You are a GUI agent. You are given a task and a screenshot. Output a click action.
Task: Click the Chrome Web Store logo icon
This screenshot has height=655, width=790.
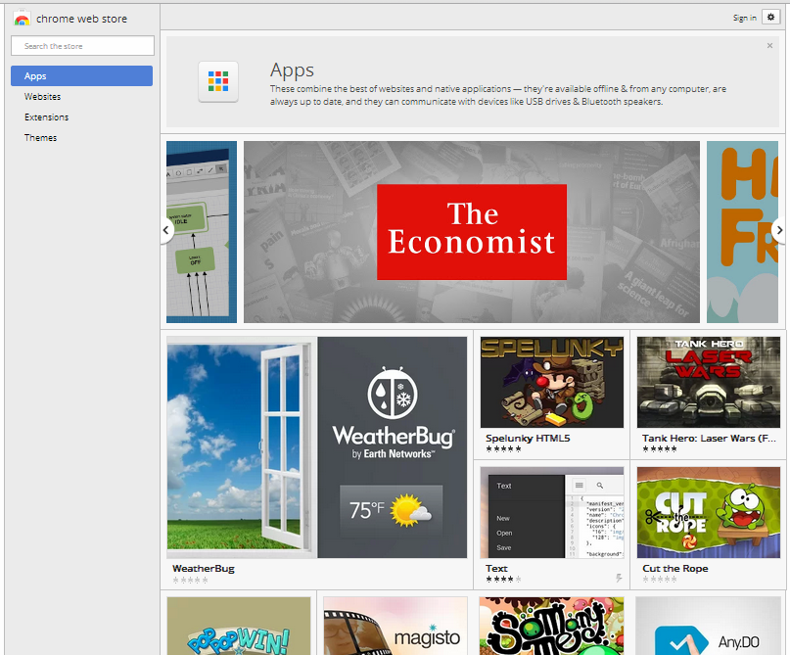22,19
